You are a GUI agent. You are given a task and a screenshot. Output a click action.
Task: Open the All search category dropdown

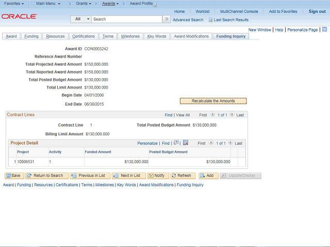click(81, 19)
